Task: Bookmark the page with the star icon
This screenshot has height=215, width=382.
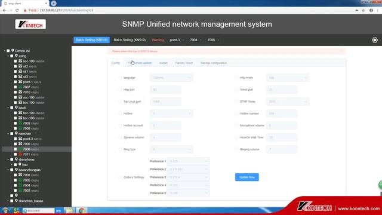Action: point(363,10)
